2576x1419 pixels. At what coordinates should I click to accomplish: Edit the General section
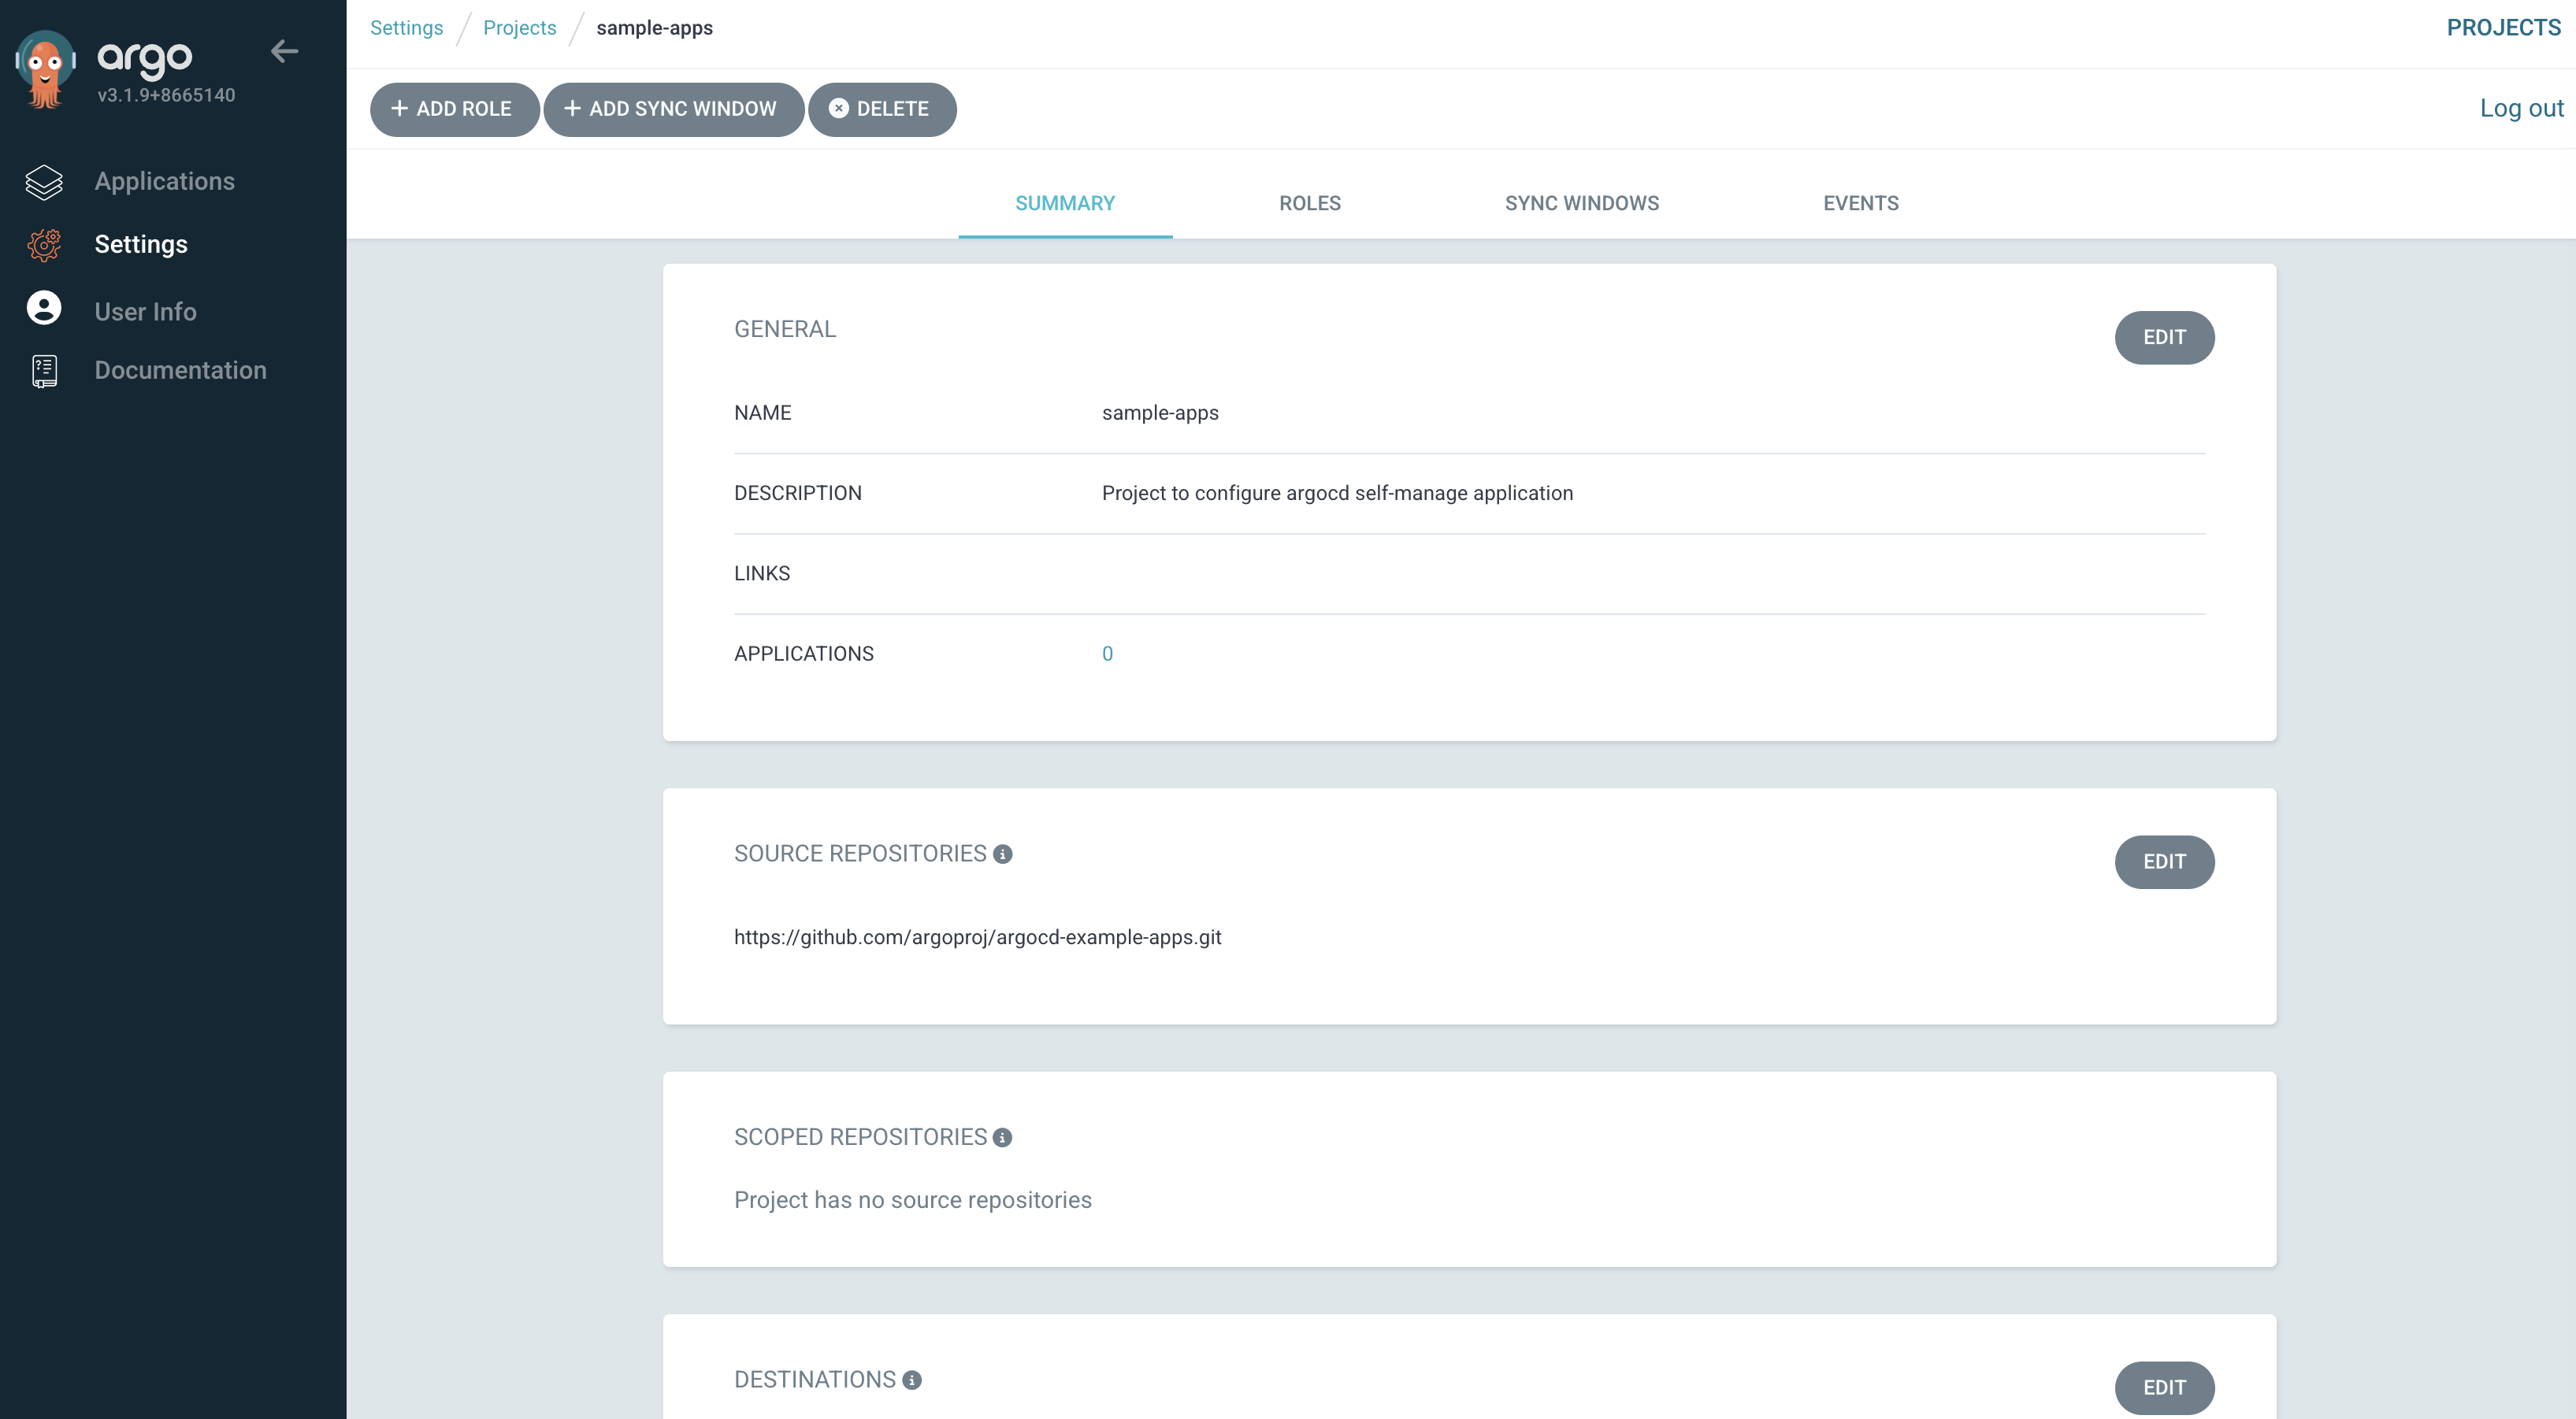2163,338
